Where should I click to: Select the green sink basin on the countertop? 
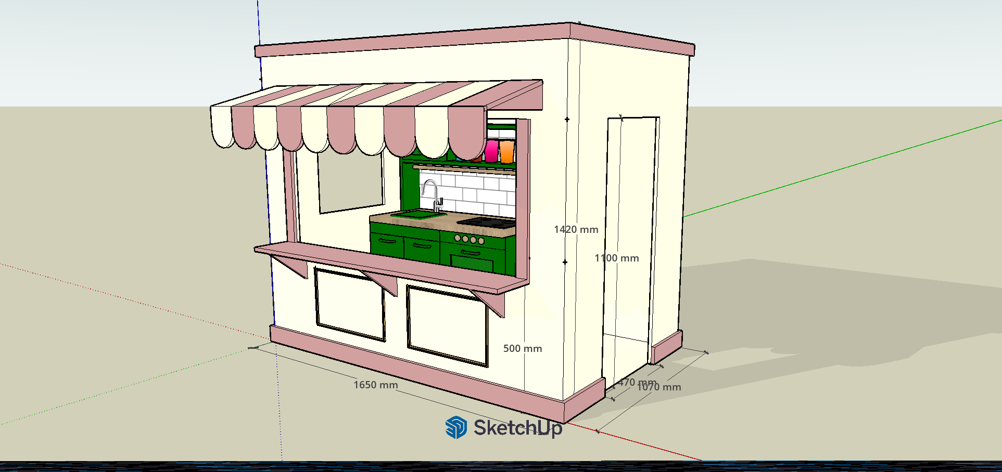[x=418, y=214]
